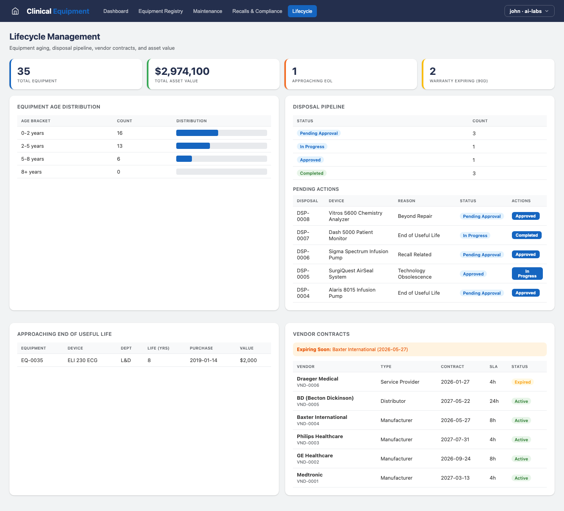
Task: Click the home icon in the navbar
Action: (15, 11)
